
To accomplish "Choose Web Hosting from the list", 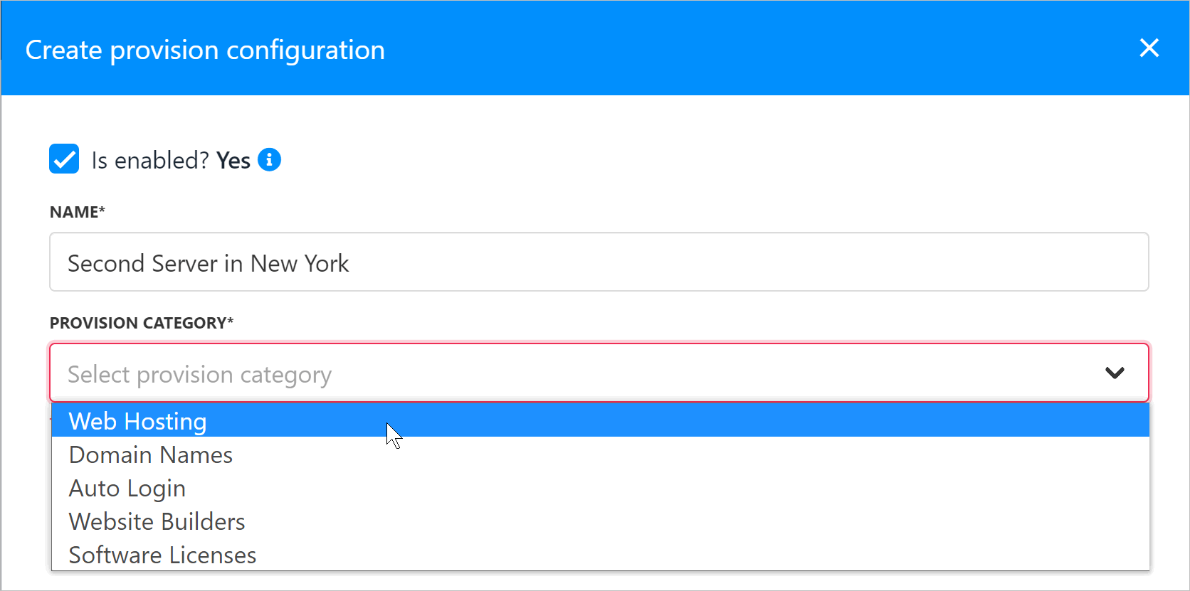I will point(601,420).
